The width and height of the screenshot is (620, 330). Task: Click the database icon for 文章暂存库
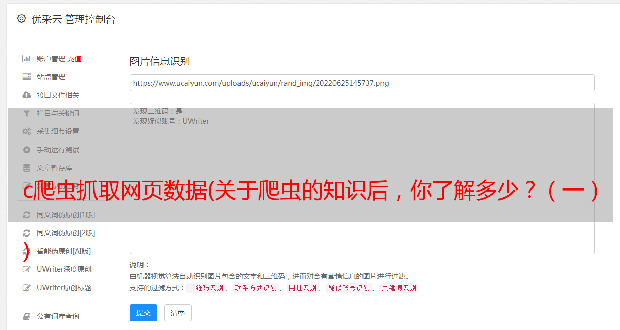(27, 168)
